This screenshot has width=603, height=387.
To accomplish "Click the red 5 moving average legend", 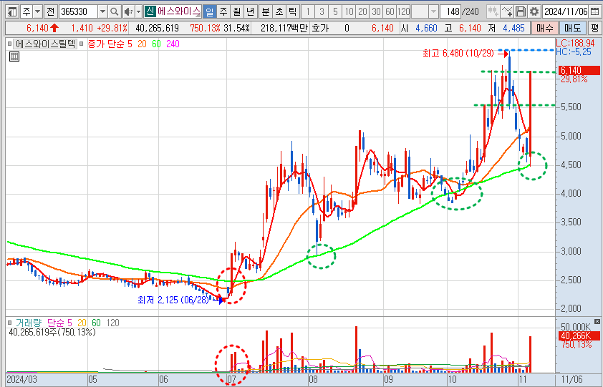I will pos(130,44).
